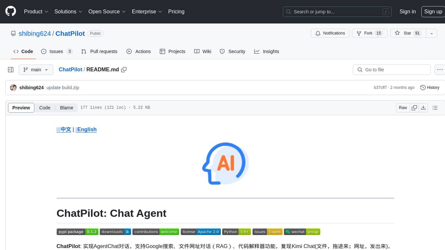
Task: Click the Public visibility label
Action: tap(96, 33)
